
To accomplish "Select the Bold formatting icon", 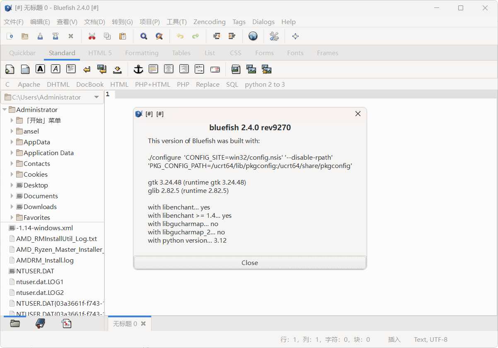I will click(x=40, y=69).
